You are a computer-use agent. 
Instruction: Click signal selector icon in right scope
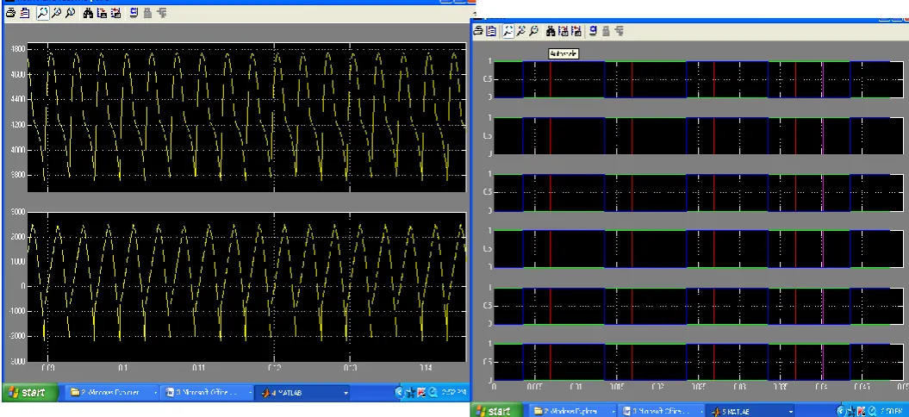pyautogui.click(x=619, y=31)
